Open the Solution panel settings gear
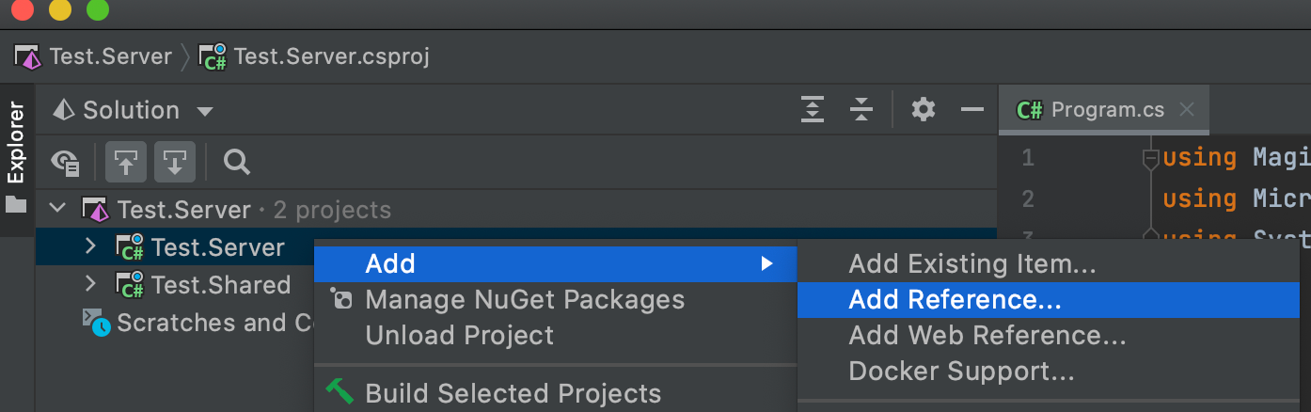Image resolution: width=1311 pixels, height=412 pixels. tap(924, 110)
